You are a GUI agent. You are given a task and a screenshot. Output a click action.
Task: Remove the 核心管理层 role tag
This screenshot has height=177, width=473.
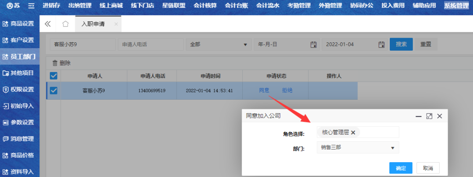[x=353, y=132]
